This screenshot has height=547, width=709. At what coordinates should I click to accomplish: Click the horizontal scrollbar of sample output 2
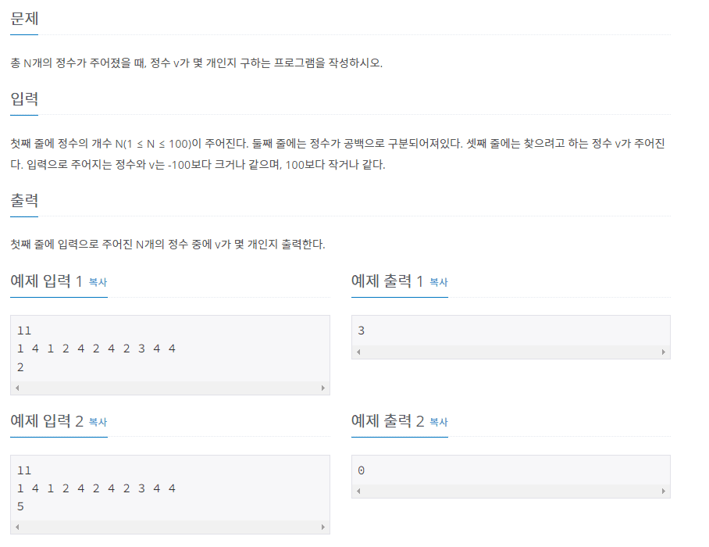tap(511, 493)
